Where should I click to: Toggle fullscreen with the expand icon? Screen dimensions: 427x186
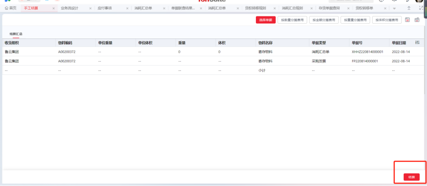tap(421, 8)
